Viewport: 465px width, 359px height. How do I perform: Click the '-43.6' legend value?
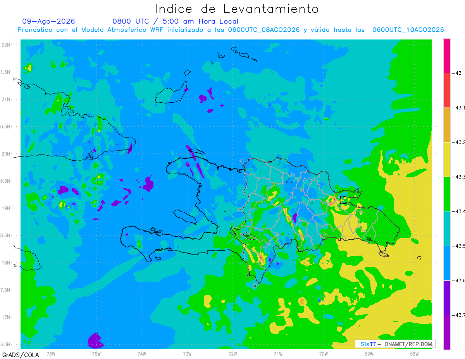pos(458,280)
